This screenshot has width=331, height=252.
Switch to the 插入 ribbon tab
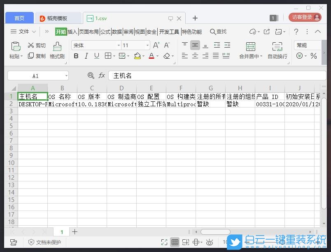(73, 31)
